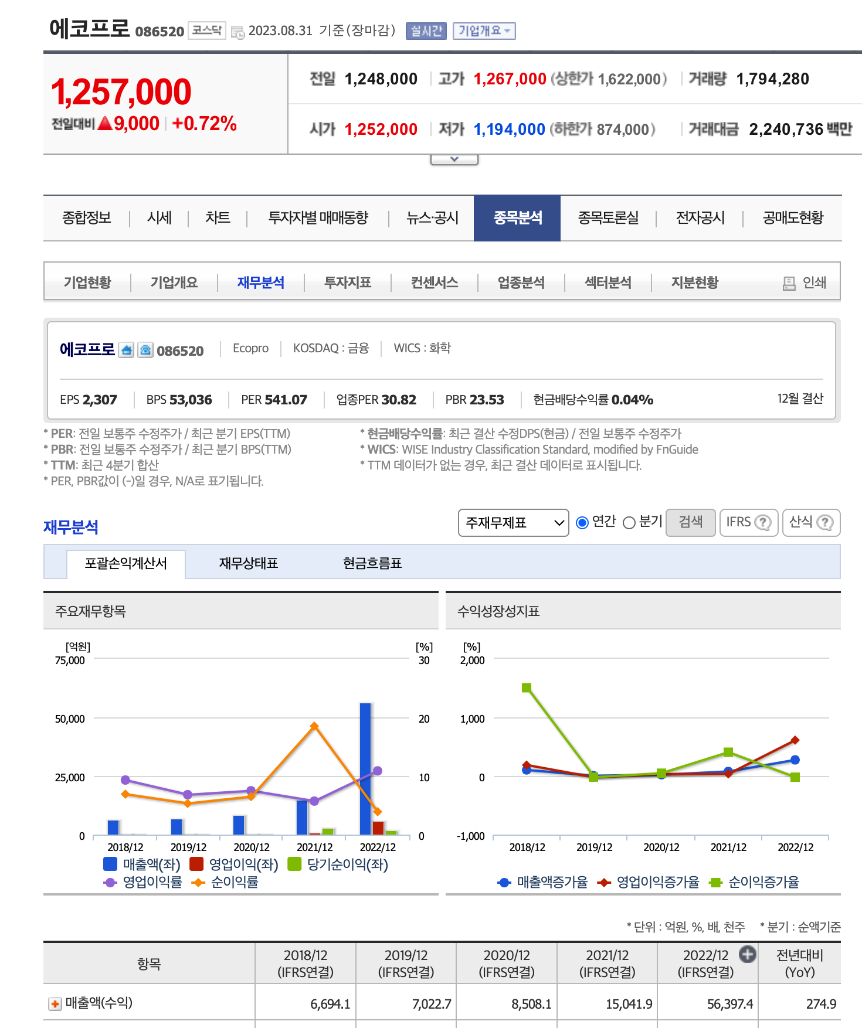Click the current price 1,257,000
862x1028 pixels.
[121, 92]
